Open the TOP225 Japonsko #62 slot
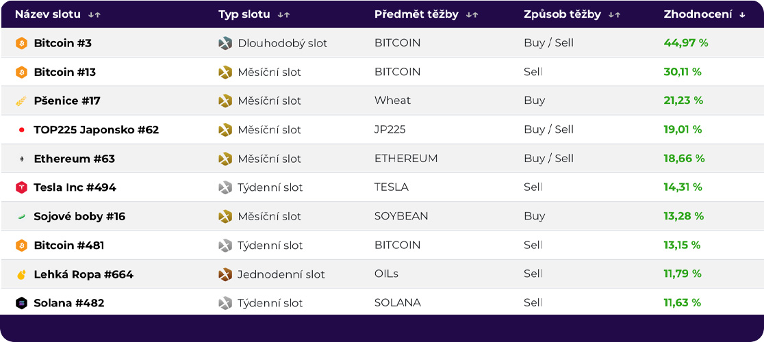This screenshot has height=342, width=764. (x=96, y=130)
